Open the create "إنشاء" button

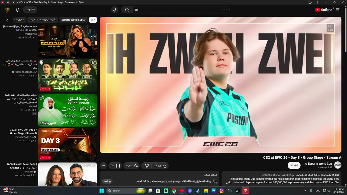pyautogui.click(x=30, y=10)
